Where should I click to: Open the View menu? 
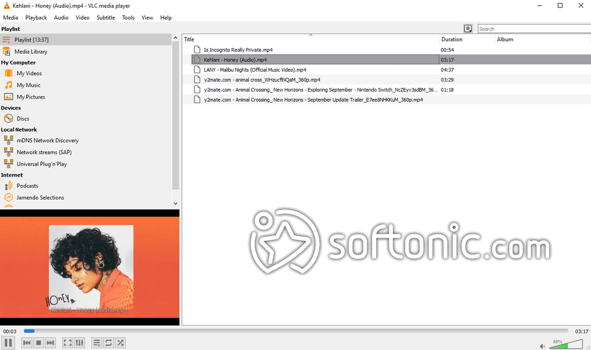[147, 18]
